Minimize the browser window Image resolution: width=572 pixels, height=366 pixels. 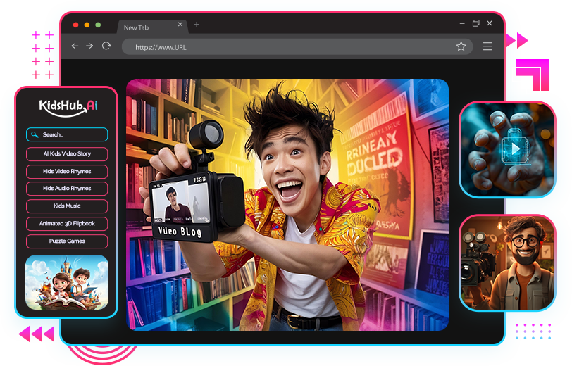coord(462,23)
